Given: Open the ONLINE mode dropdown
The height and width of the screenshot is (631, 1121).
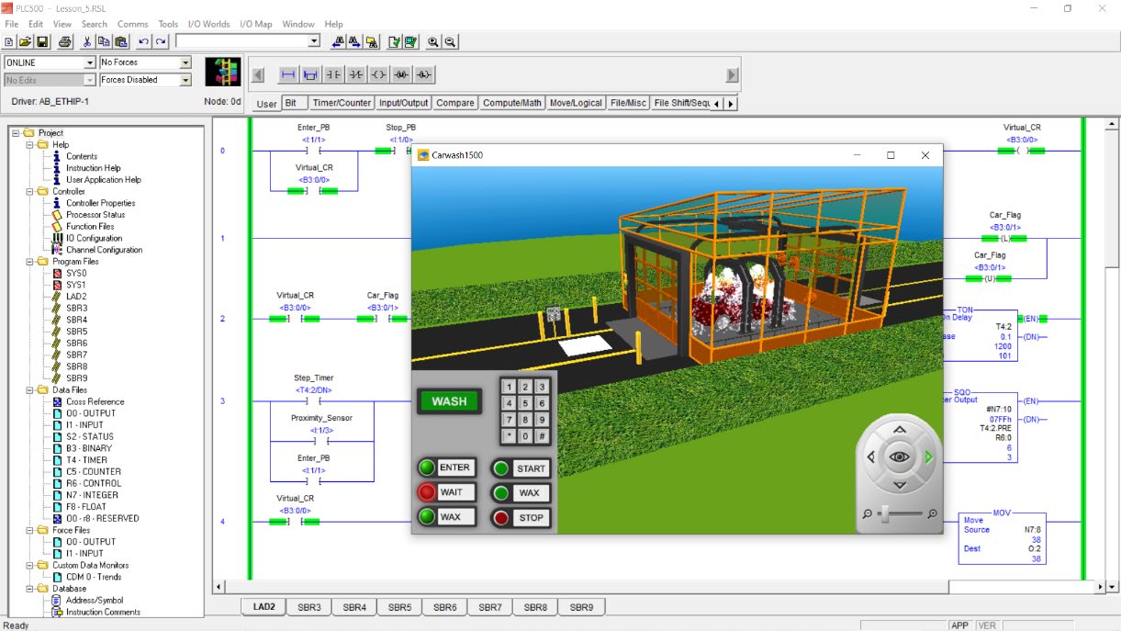Looking at the screenshot, I should [90, 62].
